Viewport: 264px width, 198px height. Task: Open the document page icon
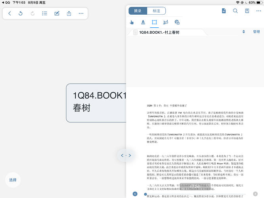point(224,11)
